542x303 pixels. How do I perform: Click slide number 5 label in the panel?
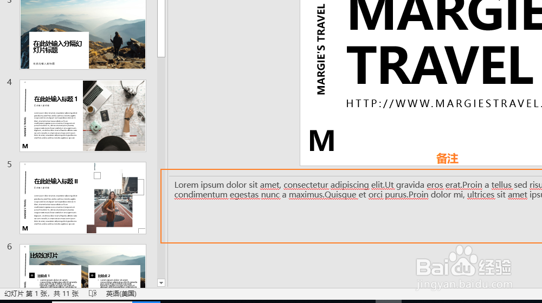(x=9, y=164)
